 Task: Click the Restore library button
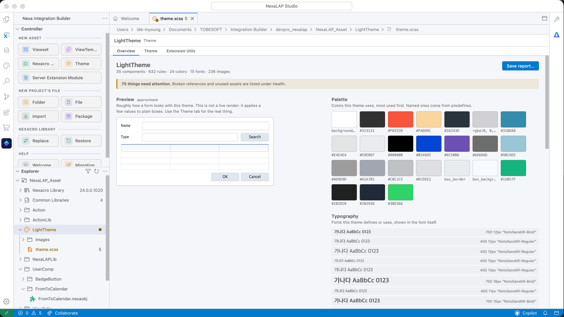click(81, 141)
